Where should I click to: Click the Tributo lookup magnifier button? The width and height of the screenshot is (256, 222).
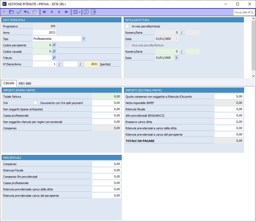[54, 58]
